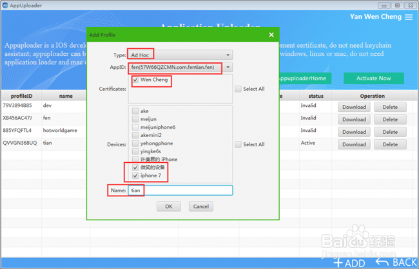Uncheck the Wen Cheng certificate
Image resolution: width=419 pixels, height=269 pixels.
point(136,80)
